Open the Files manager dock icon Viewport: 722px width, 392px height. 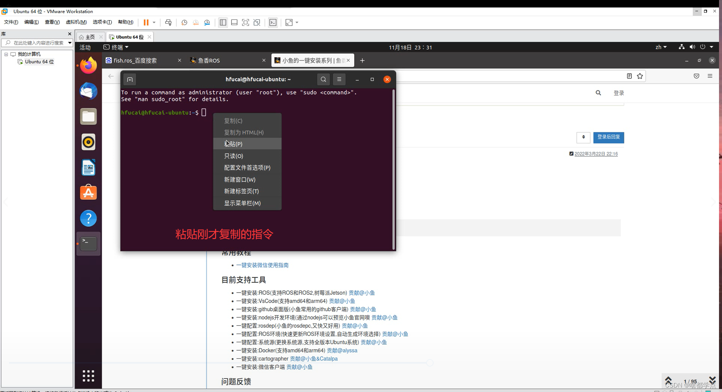point(88,117)
